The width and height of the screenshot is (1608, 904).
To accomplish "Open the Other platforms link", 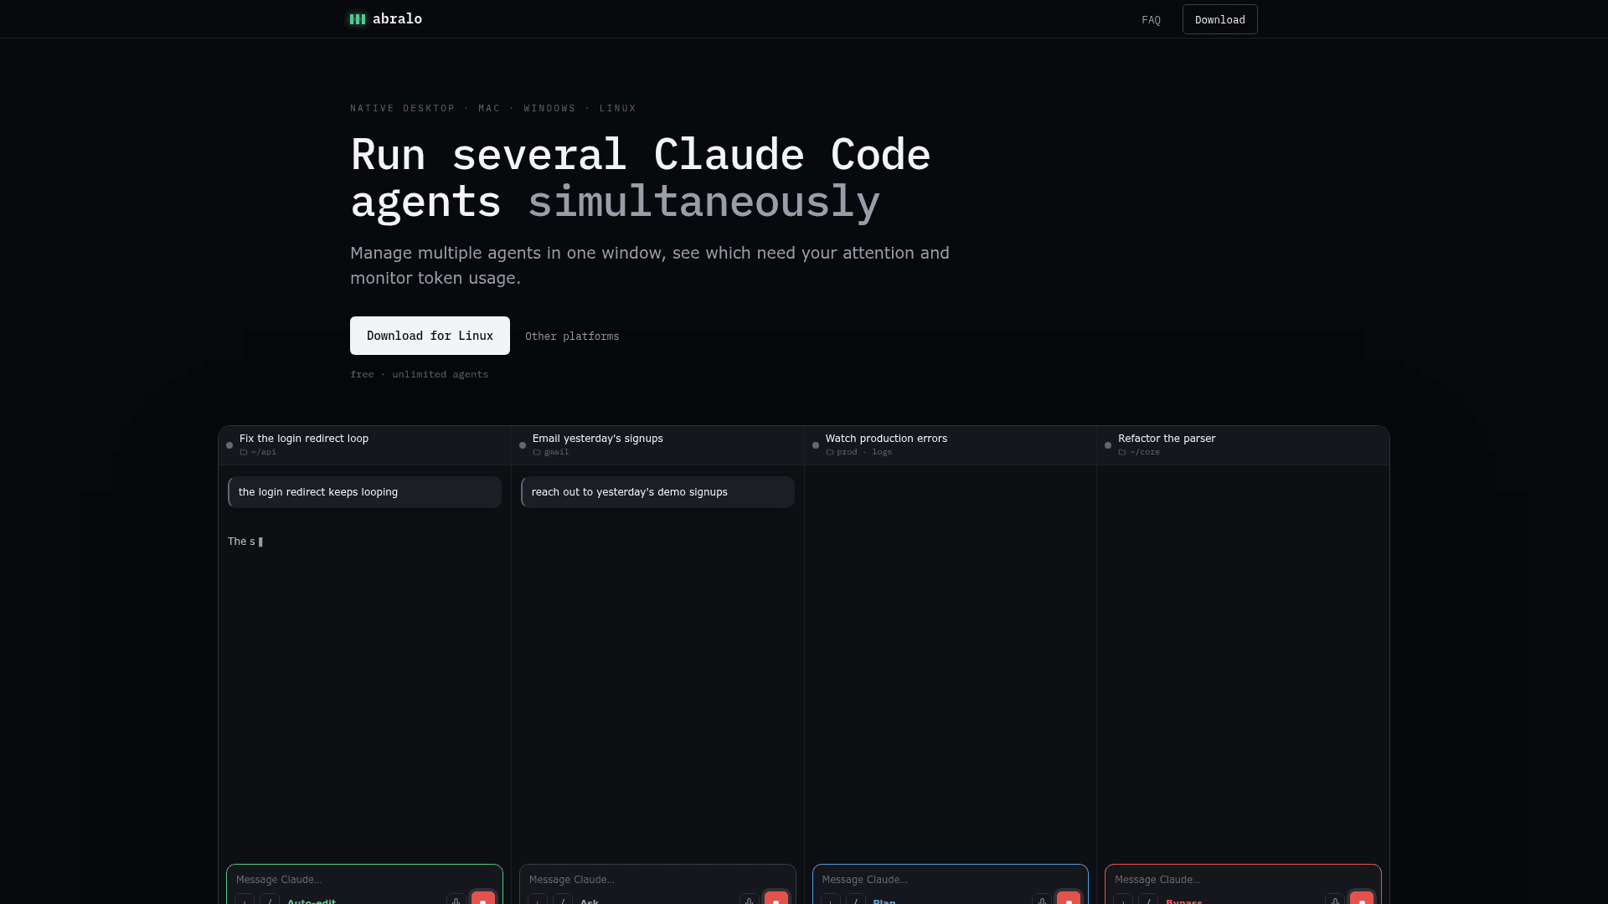I will (x=572, y=336).
